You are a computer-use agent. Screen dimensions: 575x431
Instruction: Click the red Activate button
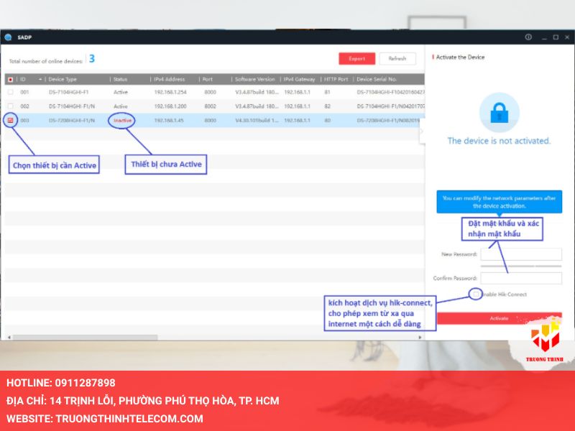[499, 318]
